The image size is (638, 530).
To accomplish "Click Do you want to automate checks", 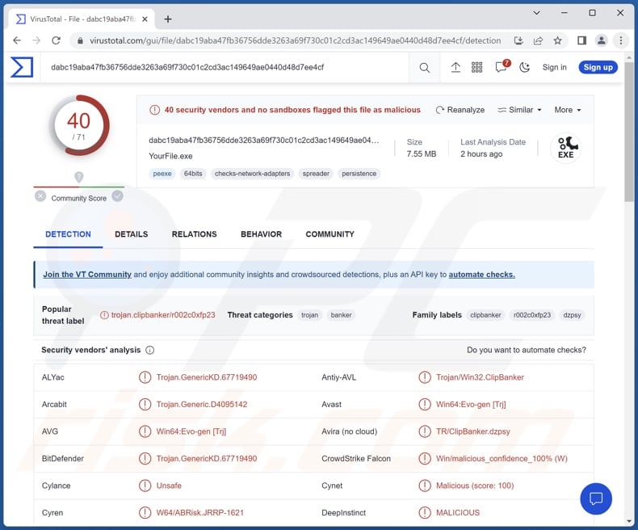I will point(527,350).
